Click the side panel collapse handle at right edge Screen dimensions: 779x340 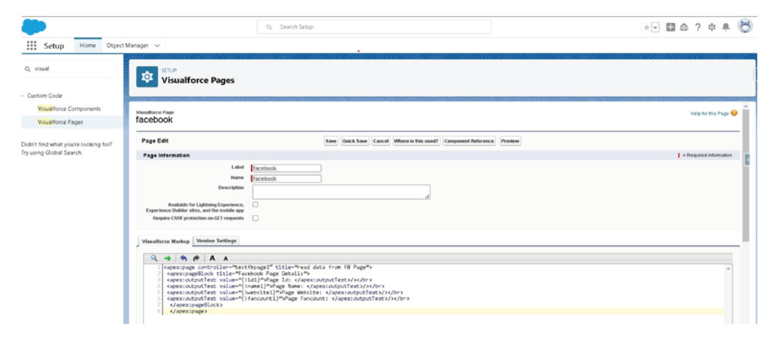[747, 159]
